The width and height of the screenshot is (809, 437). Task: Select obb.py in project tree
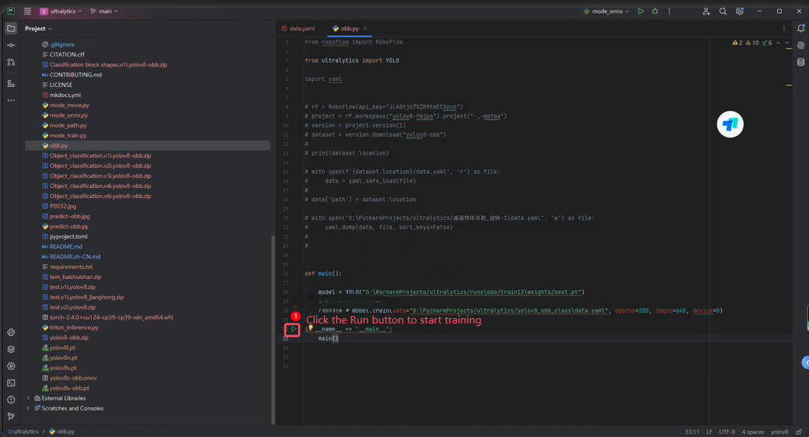(x=148, y=145)
